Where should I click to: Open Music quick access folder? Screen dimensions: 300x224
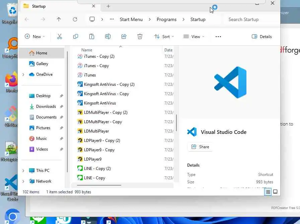pyautogui.click(x=41, y=139)
